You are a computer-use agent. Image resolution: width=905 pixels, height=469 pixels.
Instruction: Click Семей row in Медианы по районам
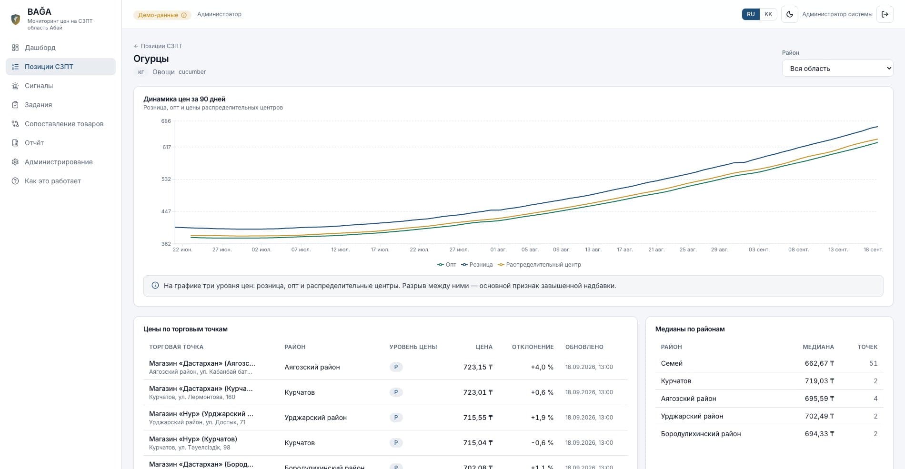769,363
